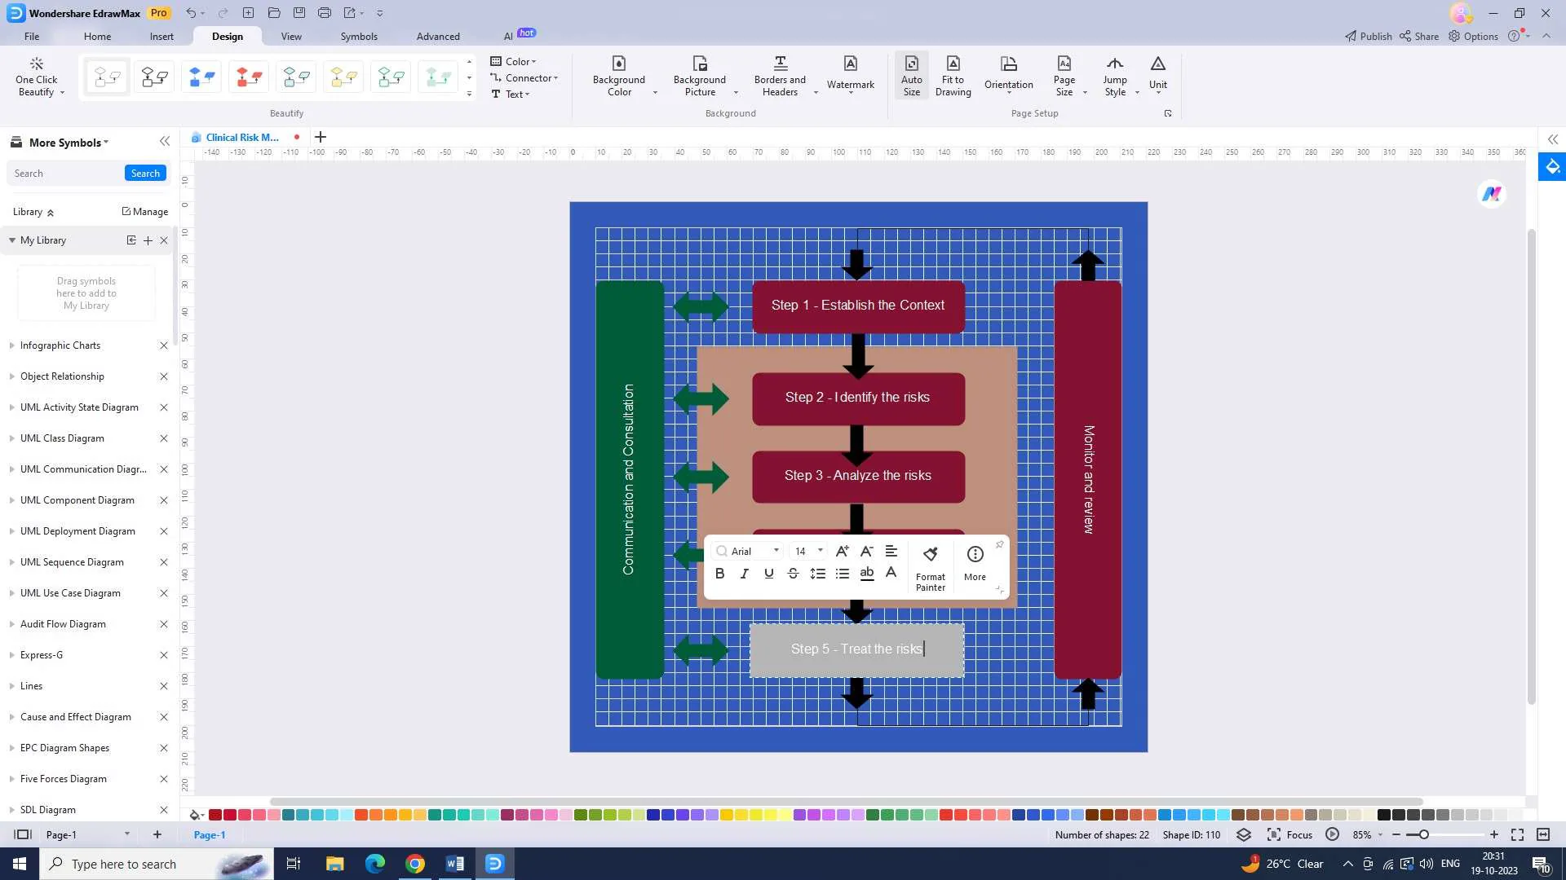Select the Symbols tab in ribbon
1566x880 pixels.
tap(358, 36)
